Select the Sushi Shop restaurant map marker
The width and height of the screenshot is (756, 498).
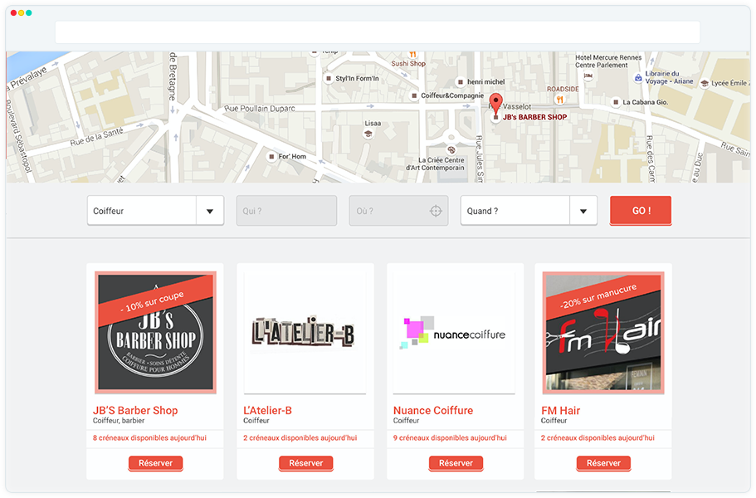coord(412,54)
